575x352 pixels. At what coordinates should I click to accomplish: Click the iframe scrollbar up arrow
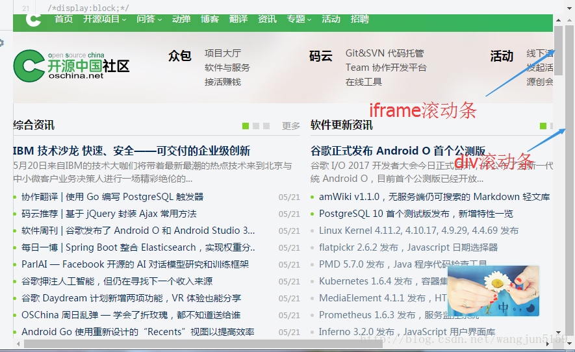coord(558,20)
